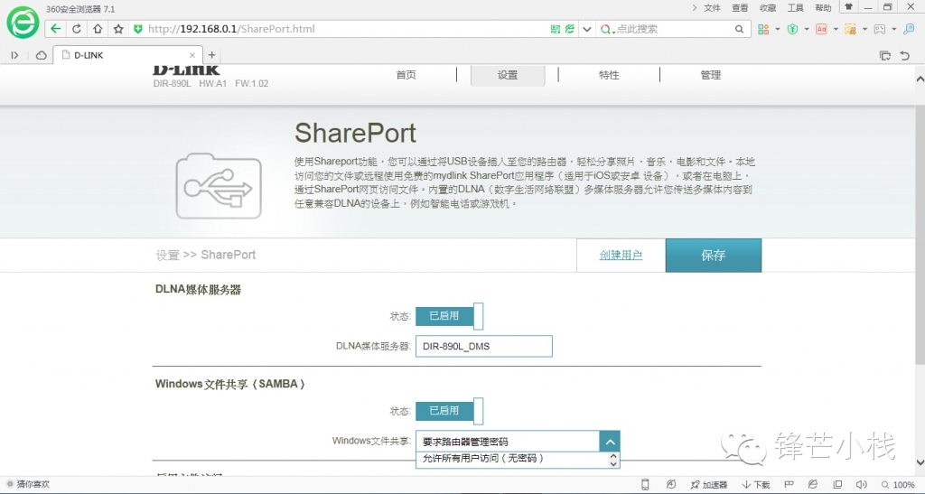Screen dimensions: 925x494
Task: Open the 设置 router menu
Action: tap(508, 76)
